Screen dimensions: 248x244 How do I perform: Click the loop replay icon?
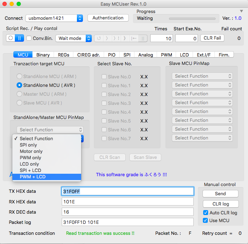pos(99,38)
